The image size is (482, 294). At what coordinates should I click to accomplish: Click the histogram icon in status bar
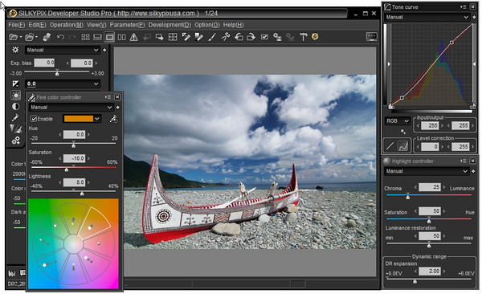click(x=12, y=273)
